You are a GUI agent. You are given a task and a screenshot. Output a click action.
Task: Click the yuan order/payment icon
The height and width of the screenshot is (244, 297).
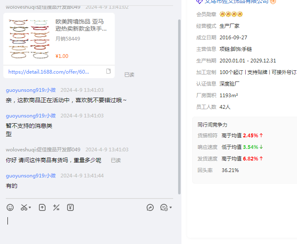point(70,208)
